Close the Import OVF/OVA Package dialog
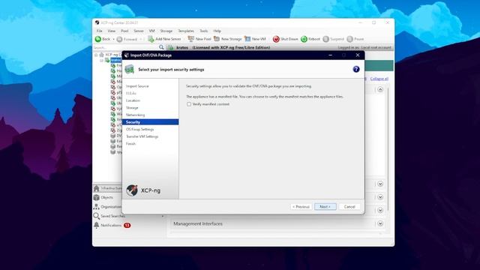This screenshot has width=480, height=270. coord(358,55)
